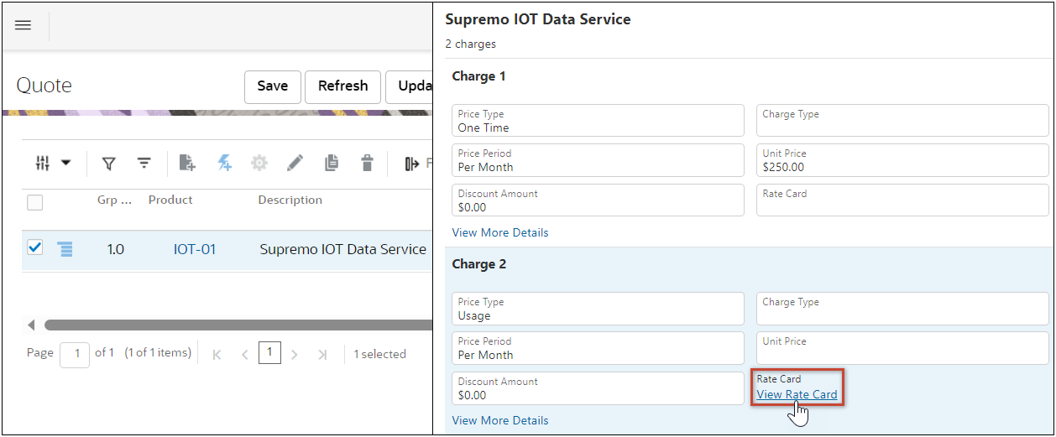
Task: Open the hamburger navigation menu
Action: tap(24, 25)
